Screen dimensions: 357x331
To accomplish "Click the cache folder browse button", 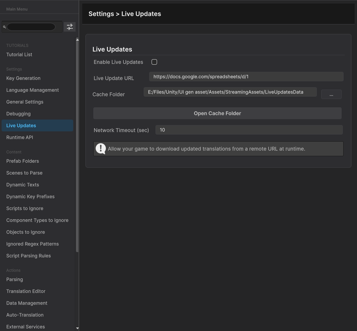I will click(x=331, y=95).
